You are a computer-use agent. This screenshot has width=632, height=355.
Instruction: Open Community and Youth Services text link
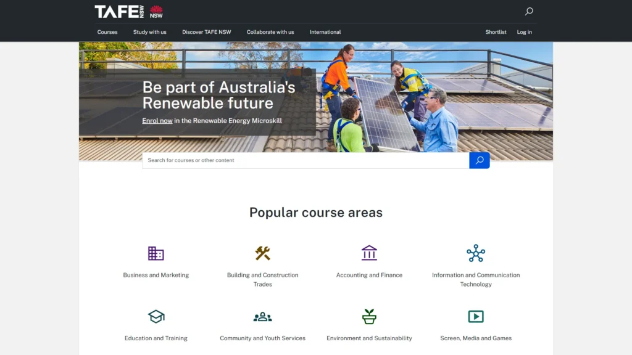click(x=262, y=338)
